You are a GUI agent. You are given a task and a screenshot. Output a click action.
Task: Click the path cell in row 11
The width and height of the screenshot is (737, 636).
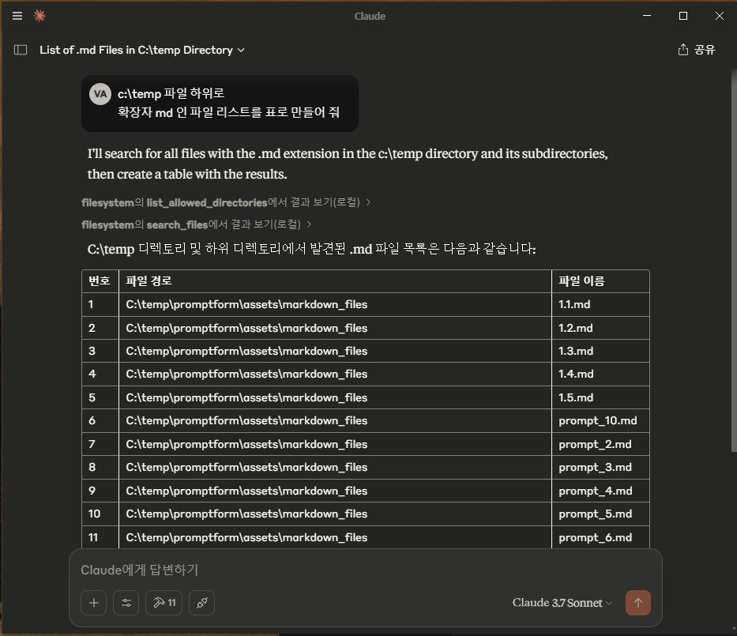335,537
